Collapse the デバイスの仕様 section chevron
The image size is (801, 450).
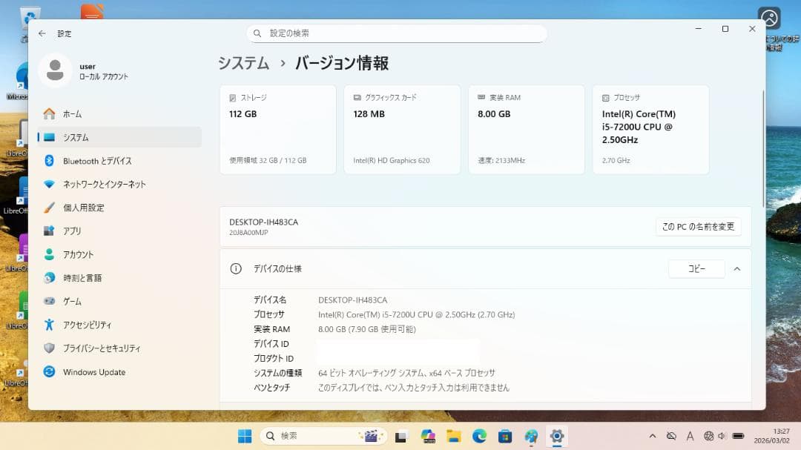pos(737,268)
